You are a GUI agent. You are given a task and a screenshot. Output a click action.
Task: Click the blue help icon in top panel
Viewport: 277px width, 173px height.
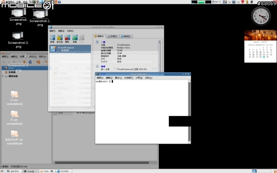(59, 2)
